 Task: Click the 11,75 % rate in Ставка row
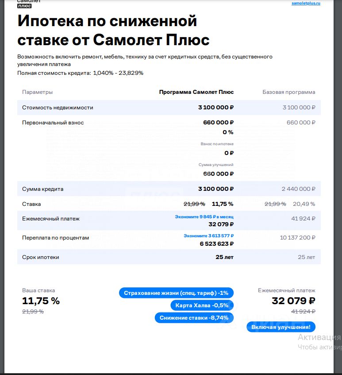click(223, 204)
